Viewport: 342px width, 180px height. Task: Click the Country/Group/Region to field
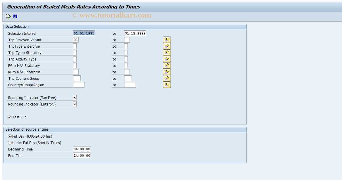click(x=130, y=85)
